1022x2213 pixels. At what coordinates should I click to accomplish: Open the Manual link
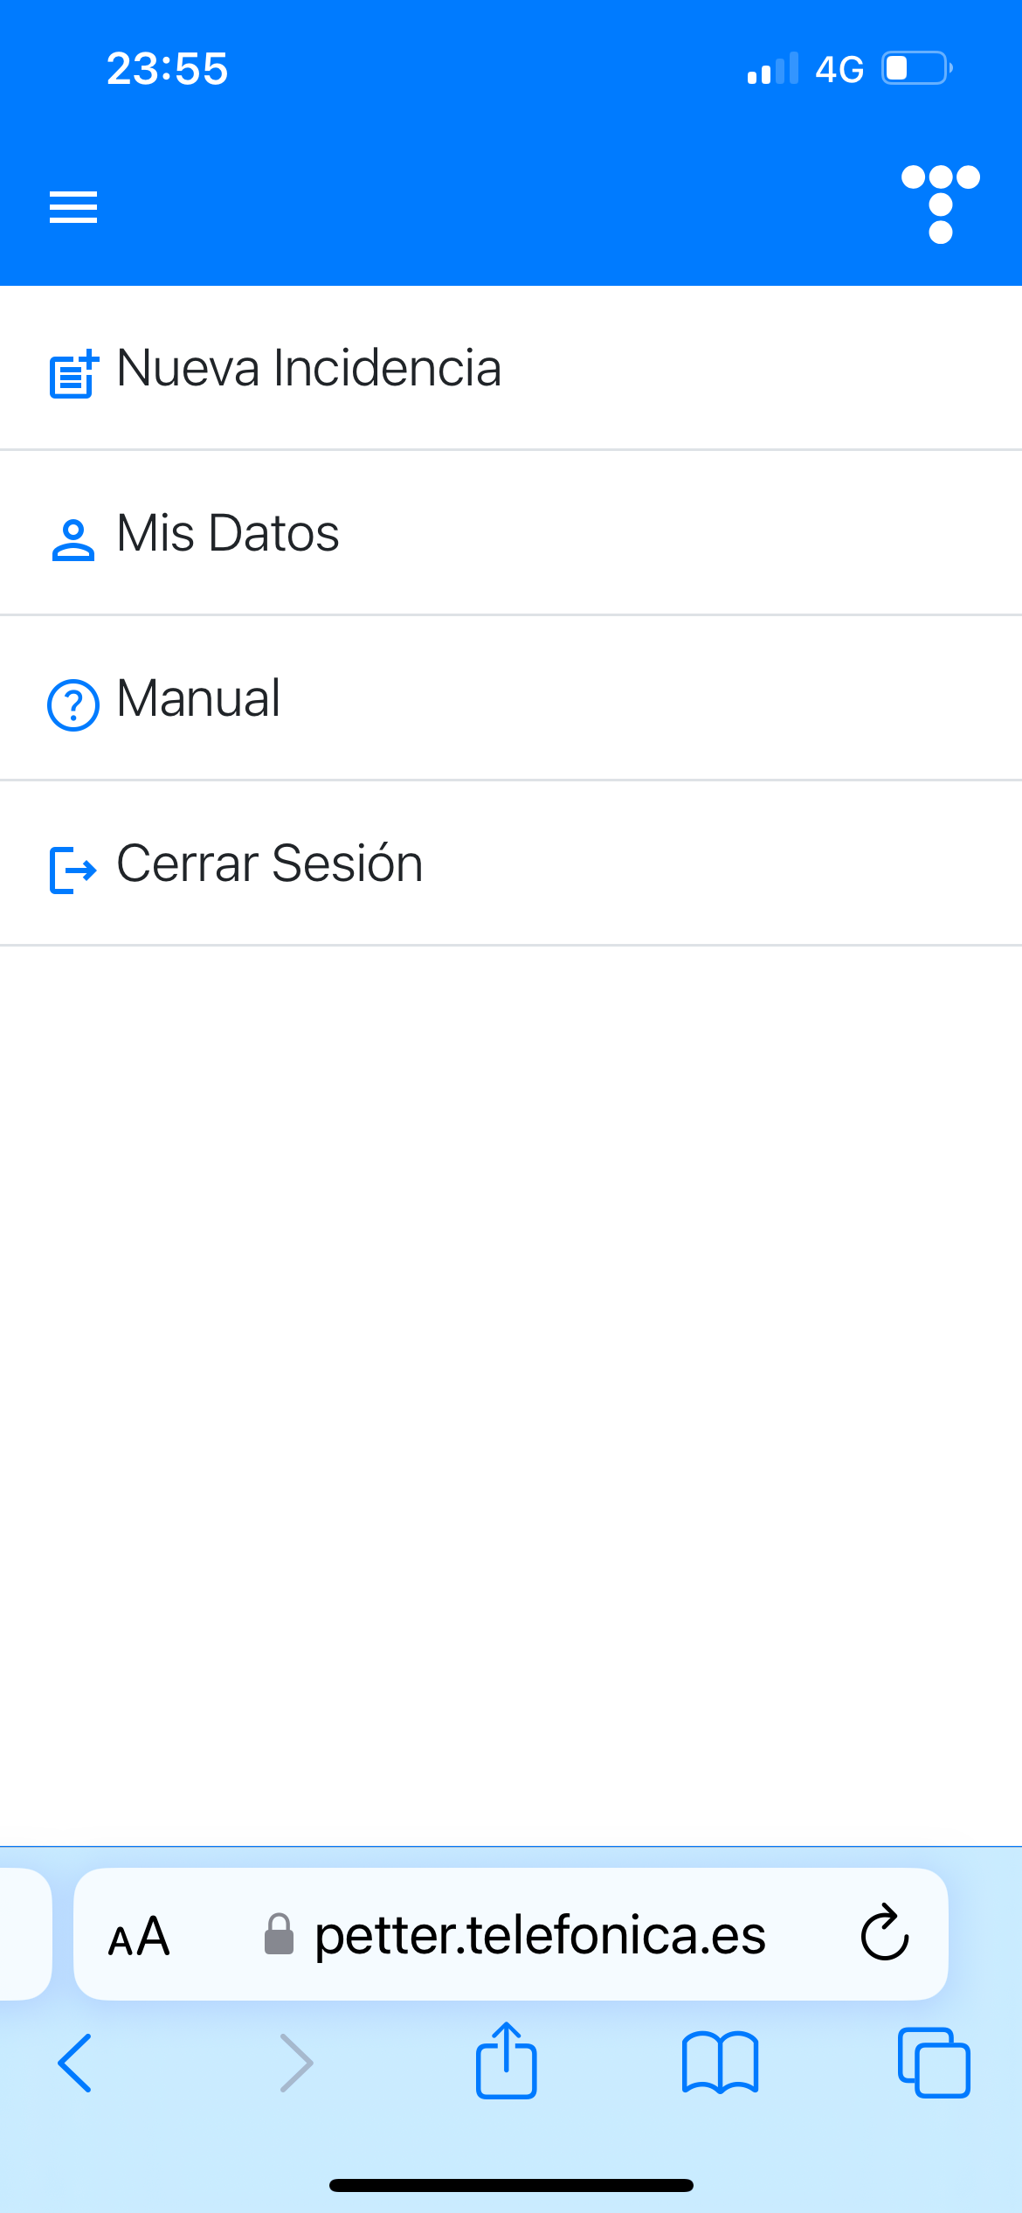[x=199, y=698]
